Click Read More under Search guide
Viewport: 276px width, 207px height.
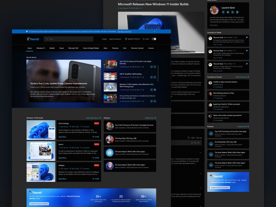(62, 158)
